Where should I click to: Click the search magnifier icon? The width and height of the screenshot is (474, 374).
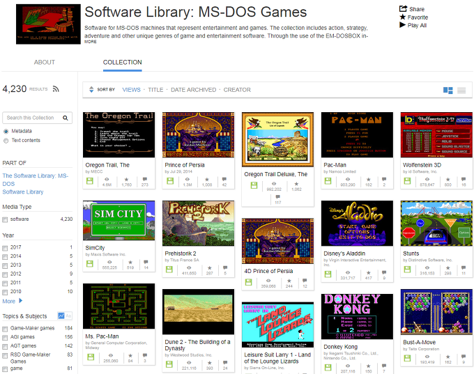pyautogui.click(x=66, y=118)
